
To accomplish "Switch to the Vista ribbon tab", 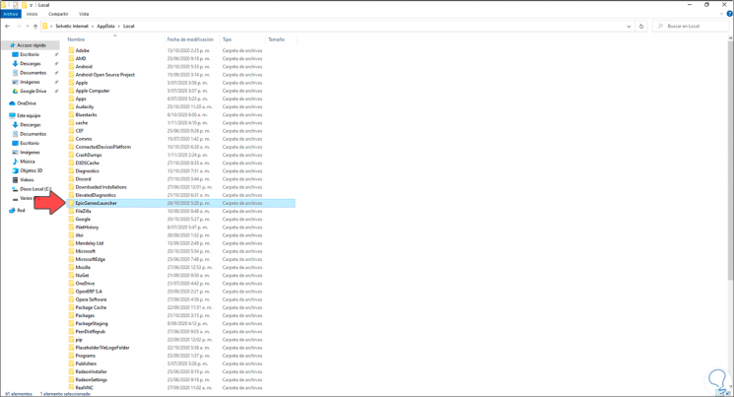I will click(x=84, y=14).
